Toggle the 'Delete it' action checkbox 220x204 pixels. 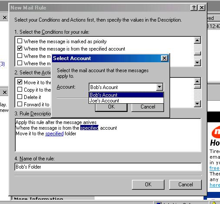coord(20,97)
